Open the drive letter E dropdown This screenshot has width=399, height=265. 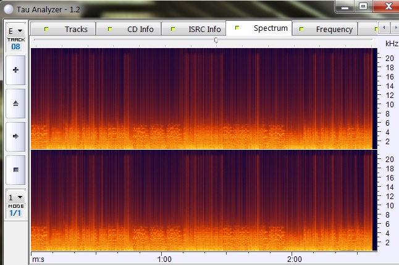click(15, 30)
